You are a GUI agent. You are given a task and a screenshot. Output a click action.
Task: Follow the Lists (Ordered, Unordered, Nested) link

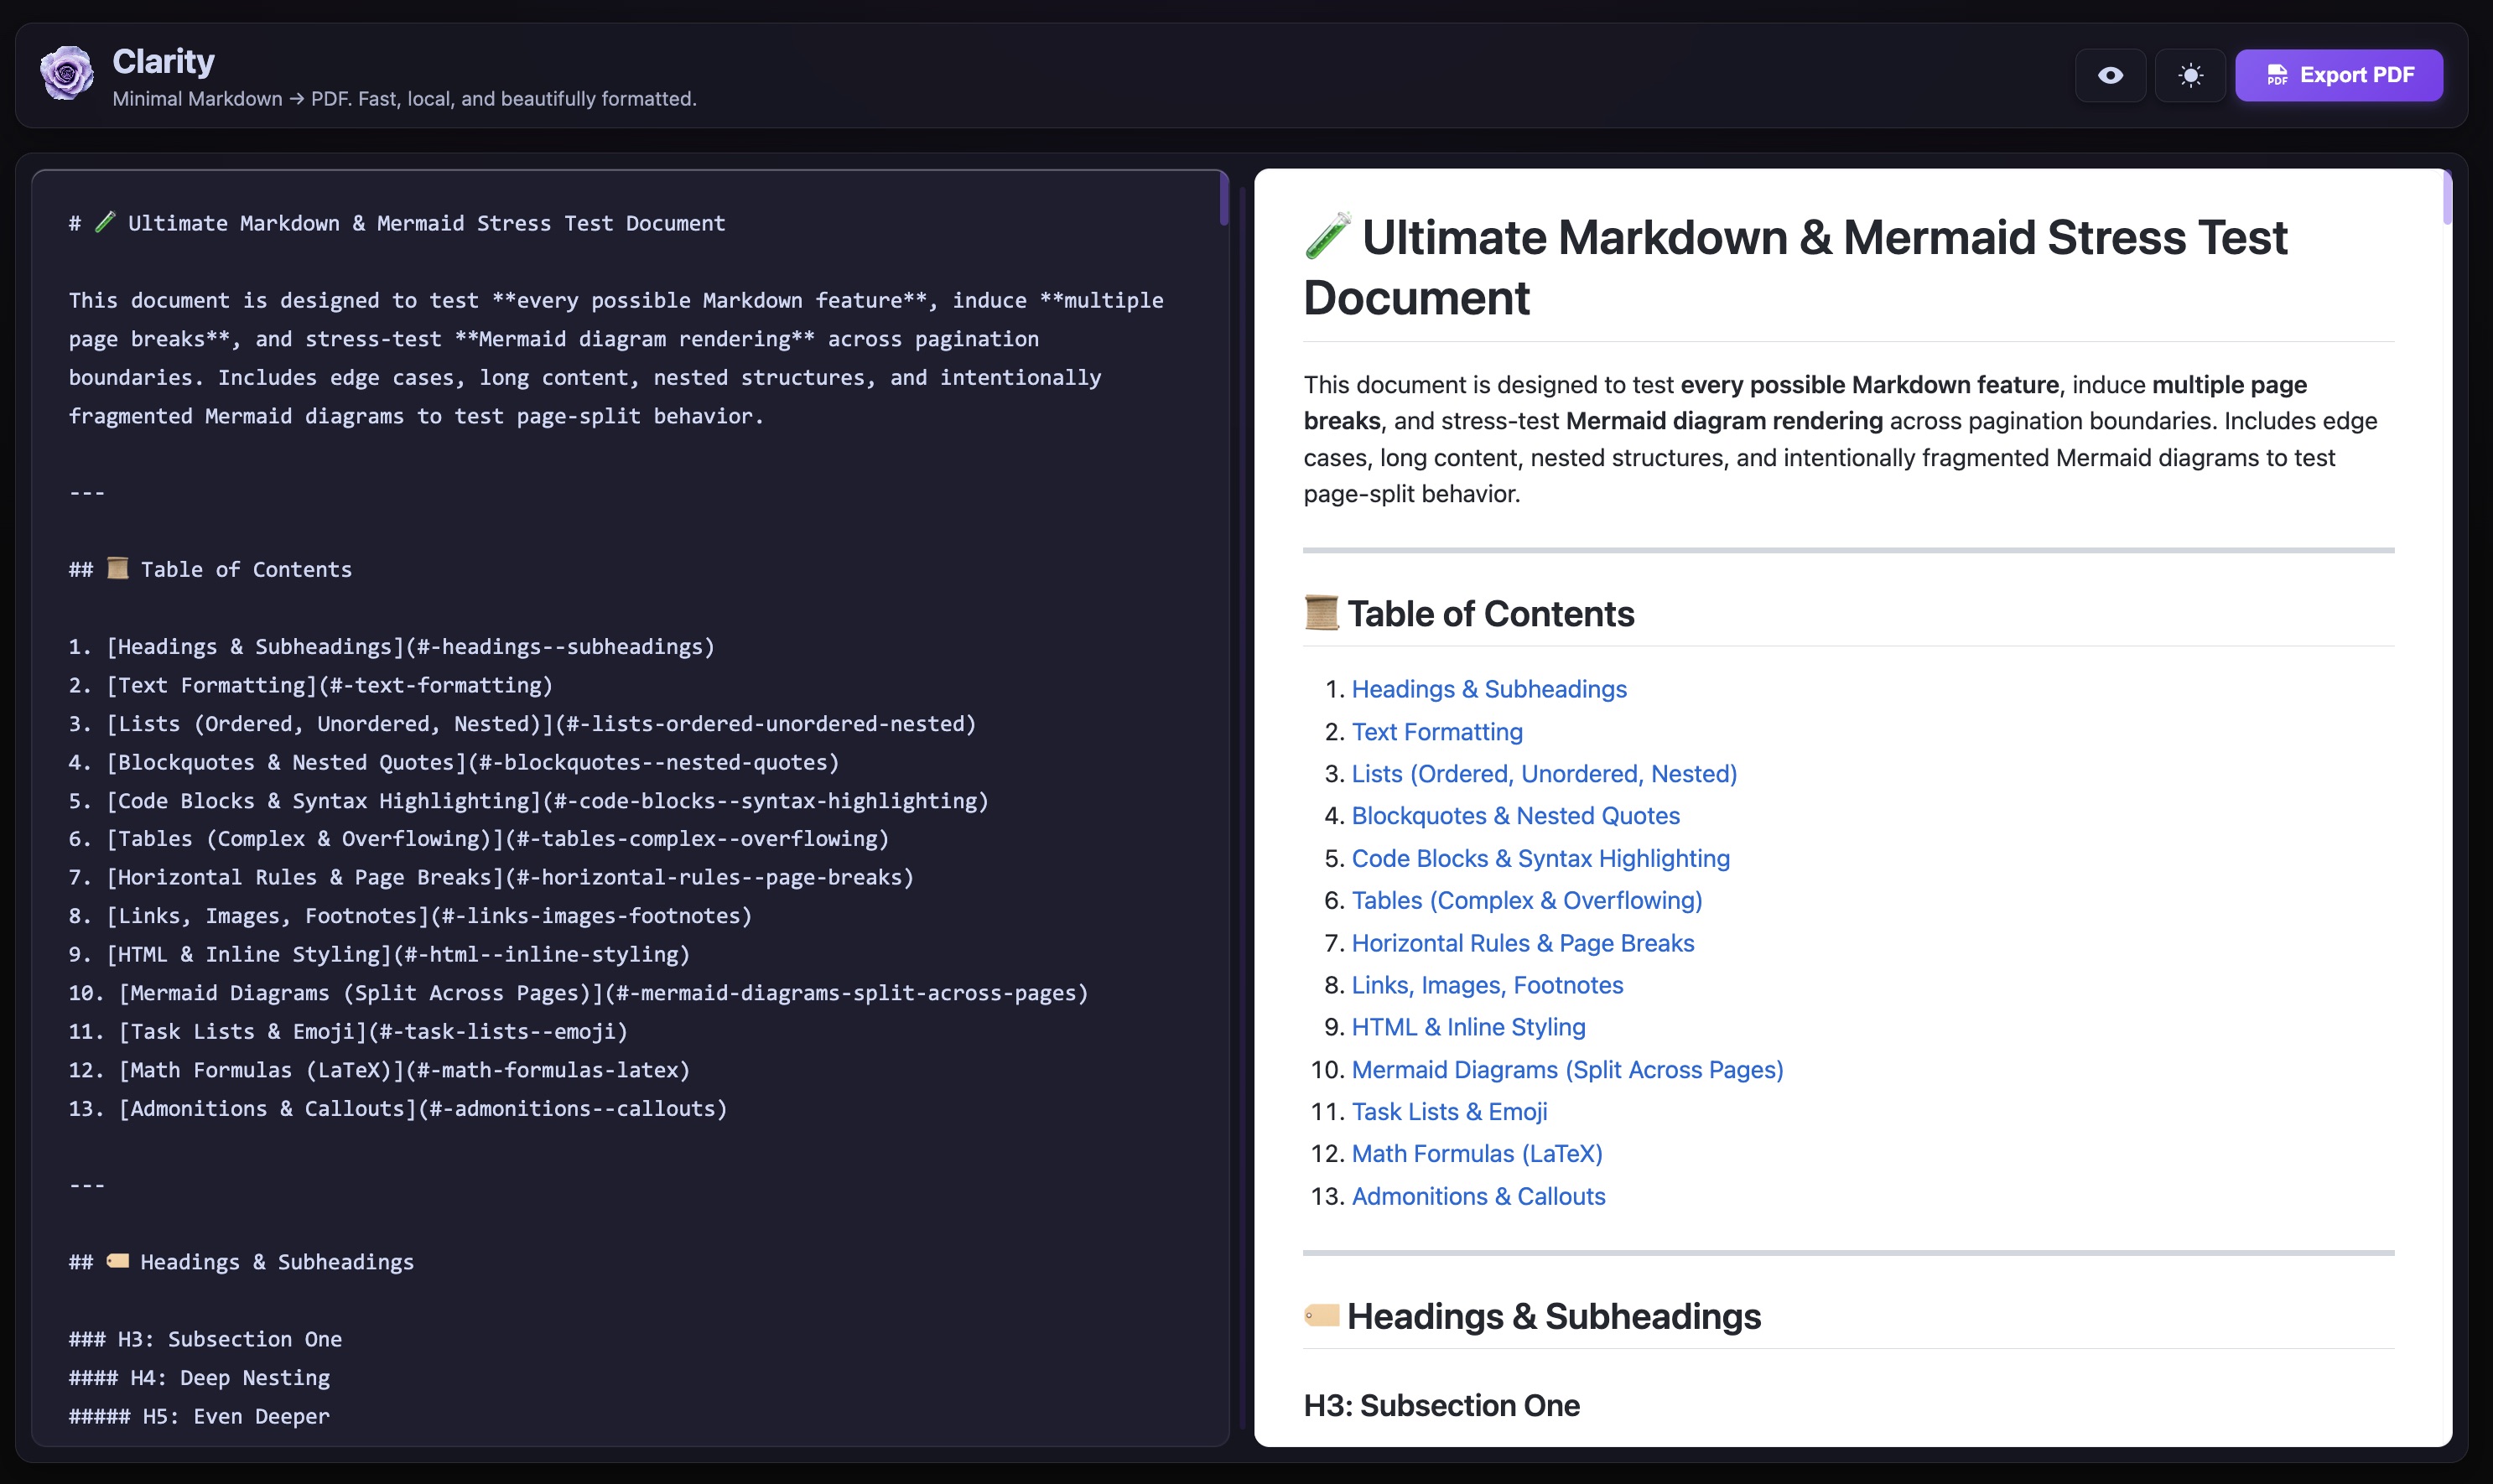(x=1543, y=774)
